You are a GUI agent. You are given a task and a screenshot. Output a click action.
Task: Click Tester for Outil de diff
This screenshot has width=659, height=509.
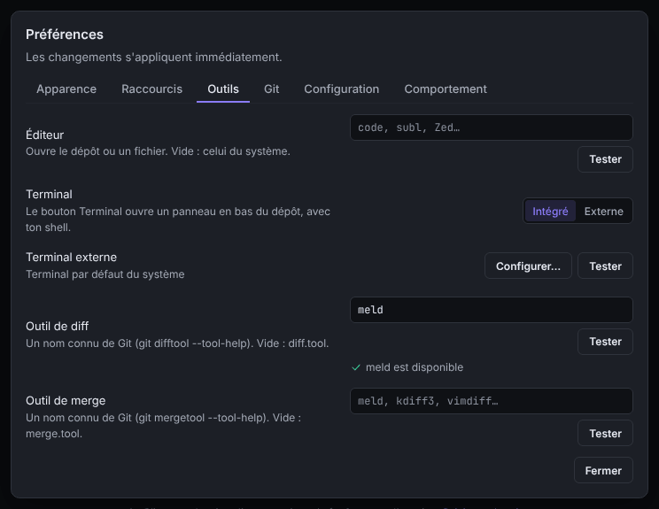click(605, 342)
